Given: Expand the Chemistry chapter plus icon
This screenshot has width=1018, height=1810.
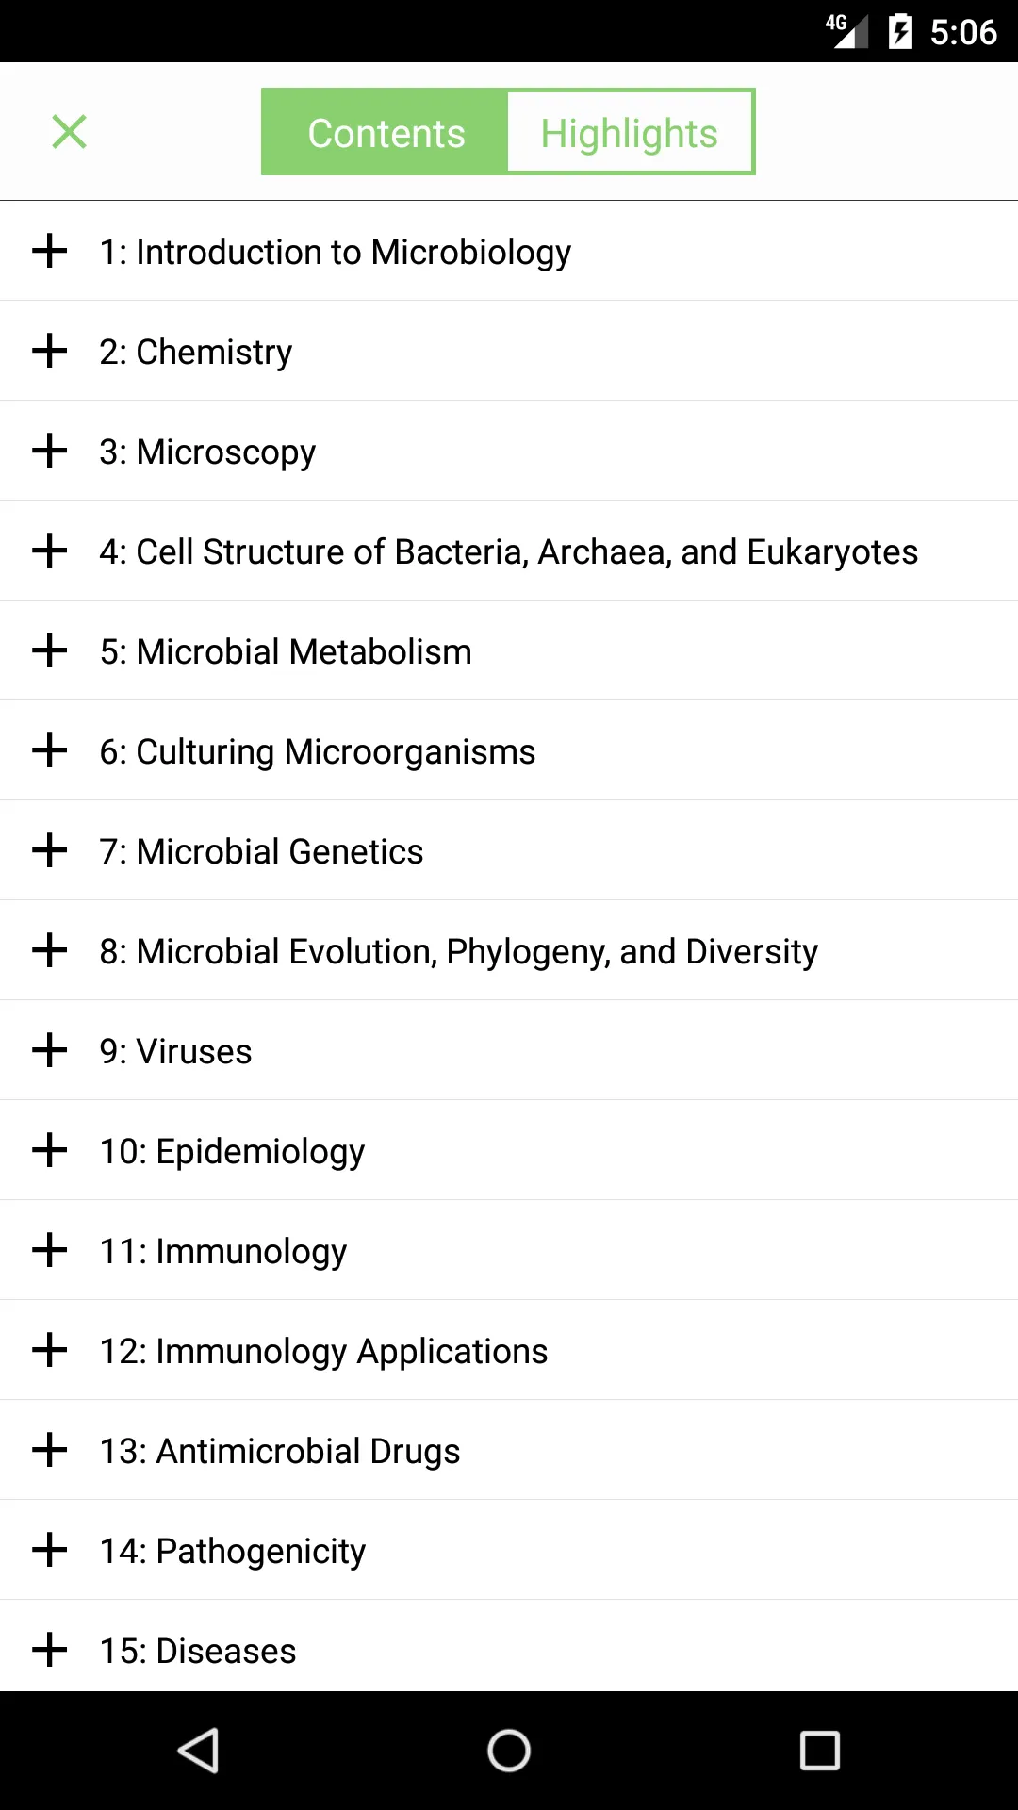Looking at the screenshot, I should click(x=49, y=352).
